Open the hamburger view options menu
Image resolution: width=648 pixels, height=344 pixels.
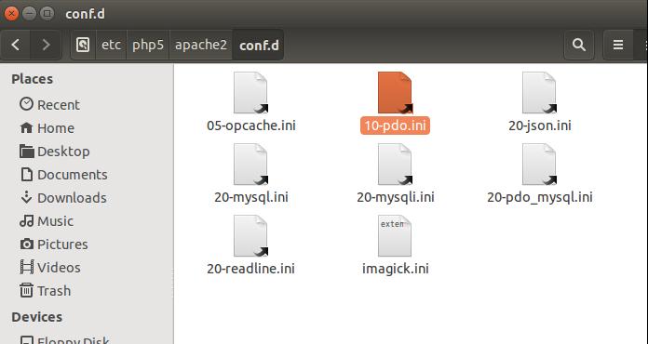[618, 45]
